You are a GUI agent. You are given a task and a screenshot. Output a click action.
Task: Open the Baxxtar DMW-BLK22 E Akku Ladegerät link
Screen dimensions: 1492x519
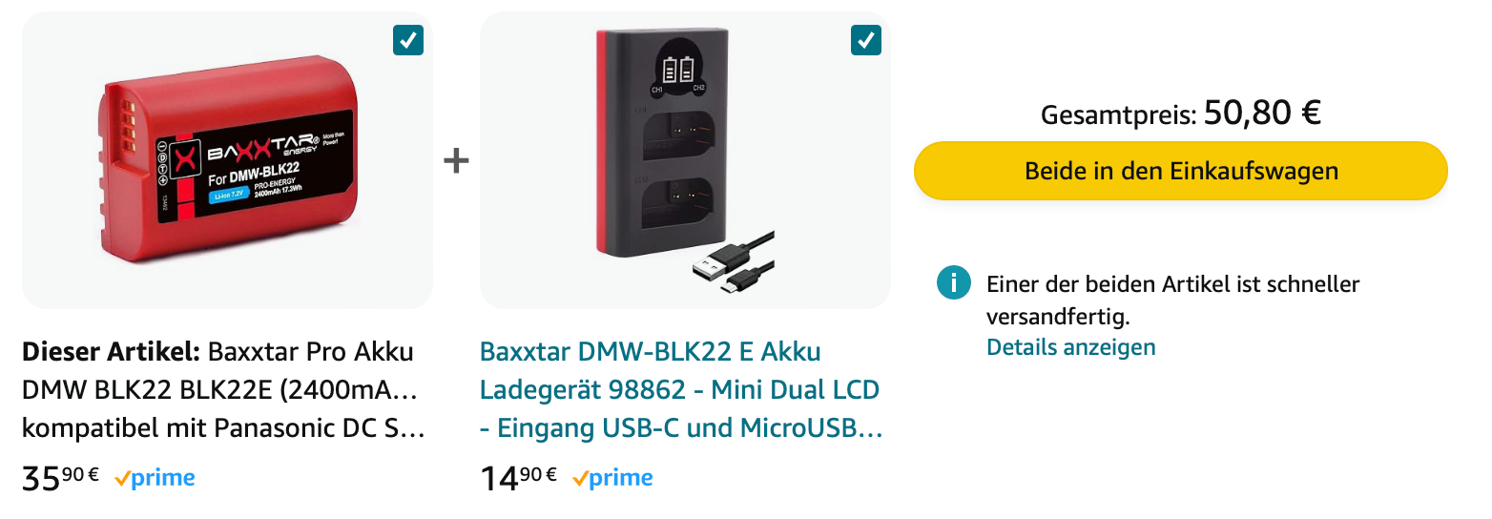pos(681,389)
